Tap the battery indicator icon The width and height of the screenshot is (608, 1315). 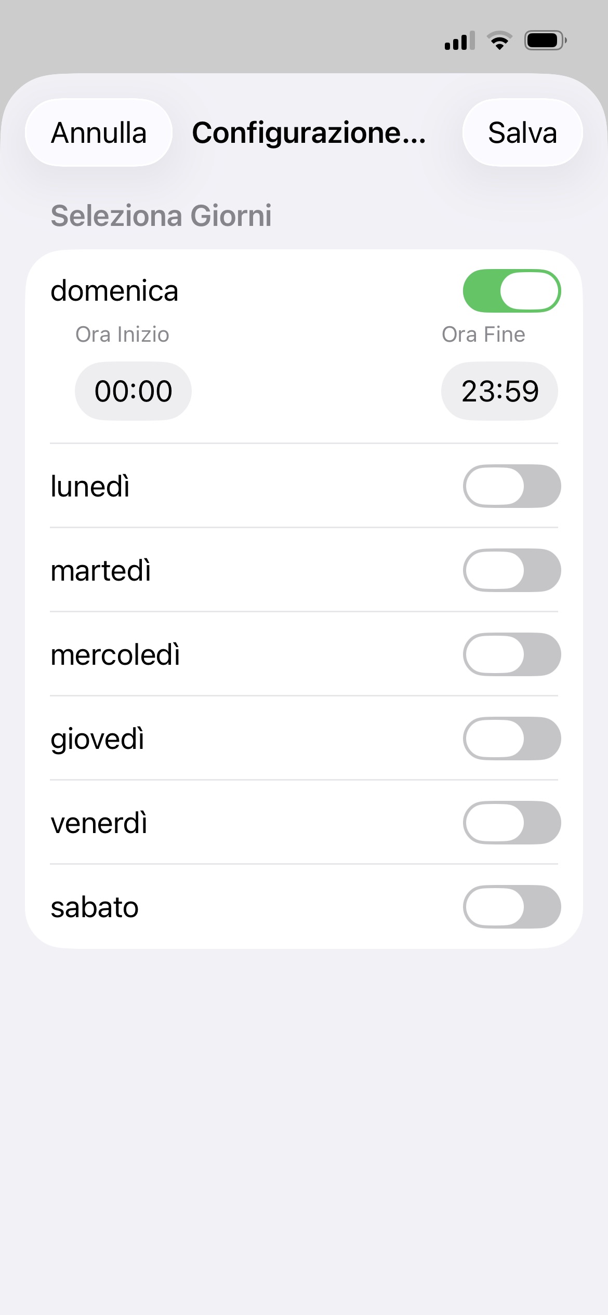[x=545, y=41]
